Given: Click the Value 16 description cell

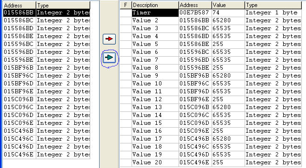Looking at the screenshot, I should pos(155,131).
